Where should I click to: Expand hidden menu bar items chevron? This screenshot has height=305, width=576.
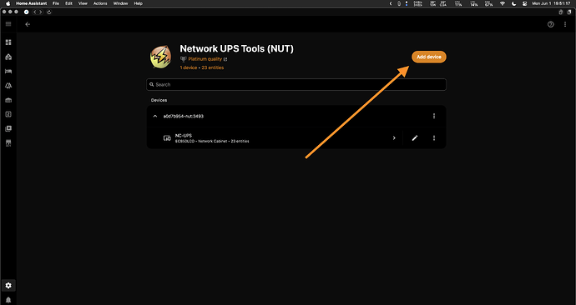391,3
